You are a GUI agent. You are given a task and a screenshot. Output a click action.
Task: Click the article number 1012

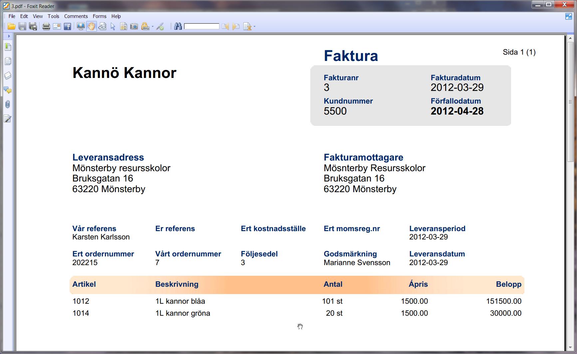(81, 301)
